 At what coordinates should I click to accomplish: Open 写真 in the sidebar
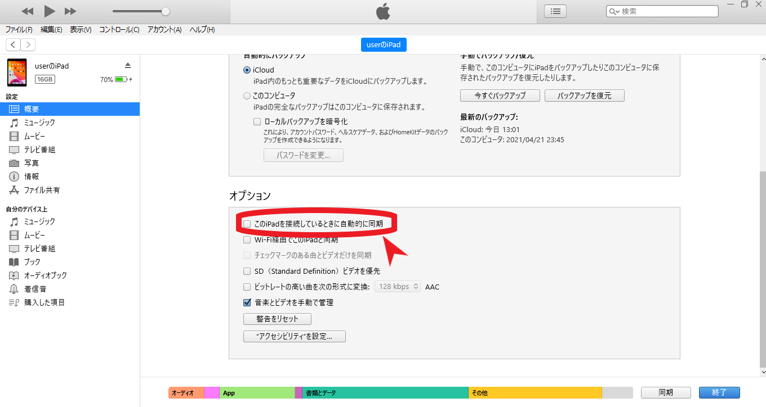point(70,163)
